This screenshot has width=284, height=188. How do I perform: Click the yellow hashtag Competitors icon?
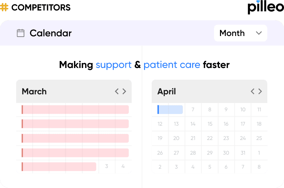(x=4, y=7)
